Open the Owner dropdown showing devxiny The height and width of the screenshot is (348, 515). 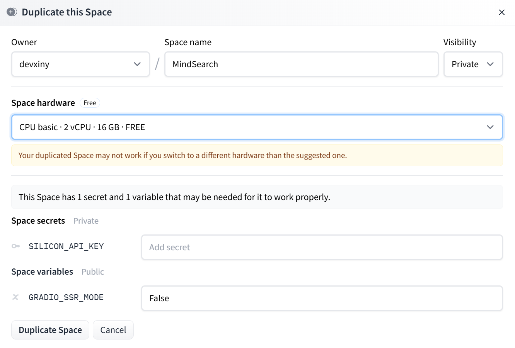pyautogui.click(x=80, y=64)
